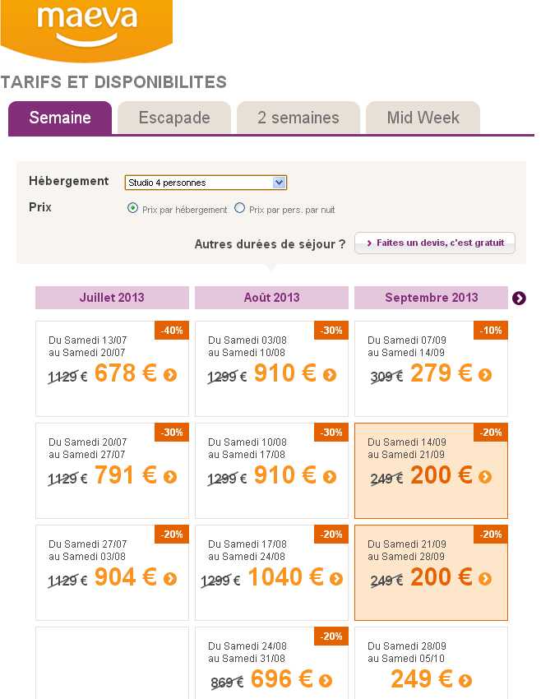Choose the 14/09 to 21/09 stay at 200 €
Image resolution: width=541 pixels, height=699 pixels.
pos(431,470)
